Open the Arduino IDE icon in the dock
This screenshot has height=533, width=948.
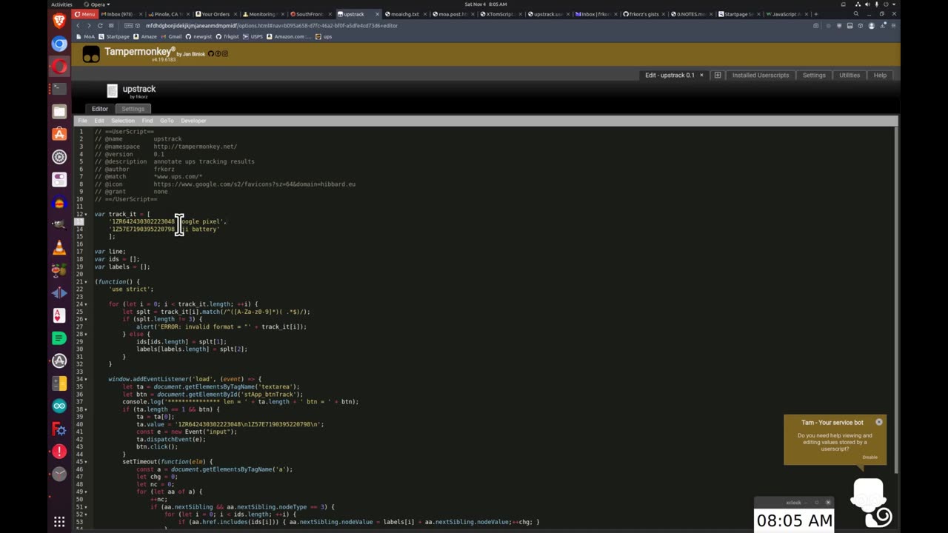(x=59, y=406)
